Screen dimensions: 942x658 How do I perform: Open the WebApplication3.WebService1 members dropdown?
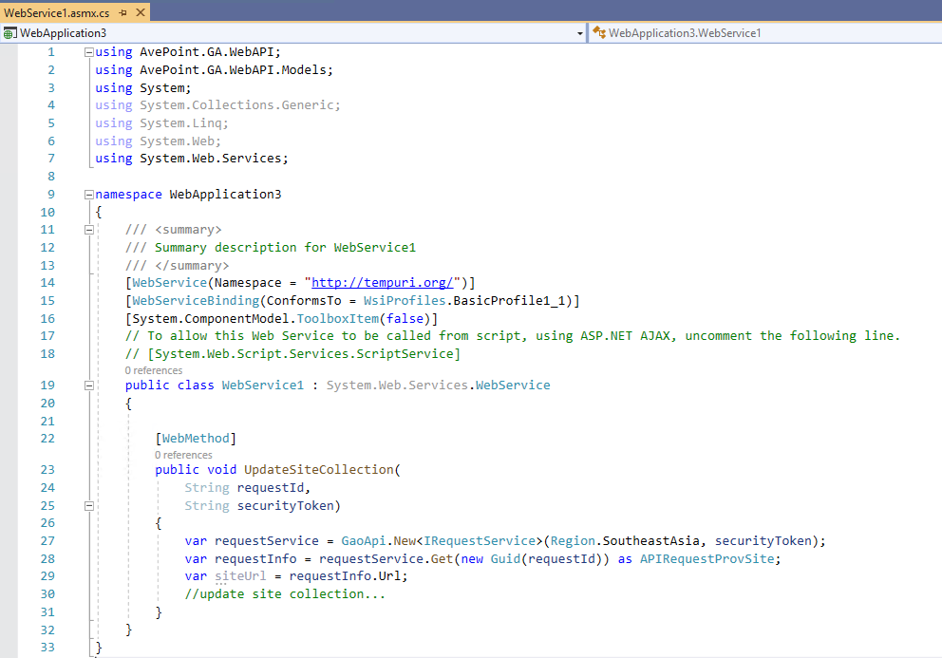712,31
